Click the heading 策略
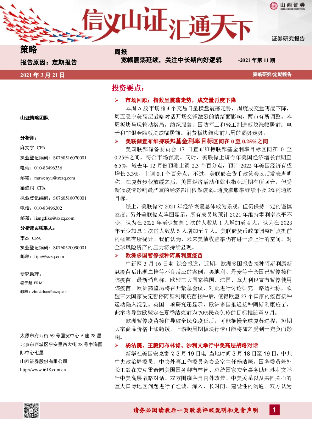The width and height of the screenshot is (312, 441). 29,50
